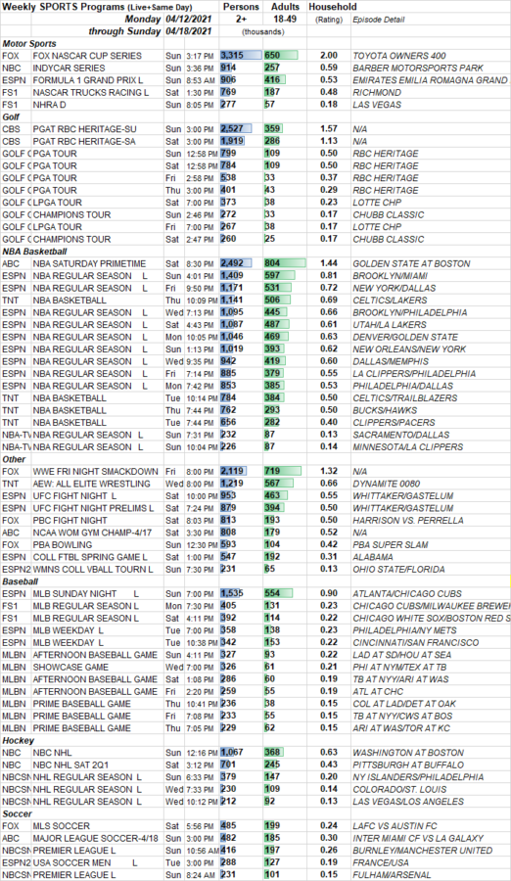Click the 'Other' section heading
511x881 pixels.
[14, 459]
